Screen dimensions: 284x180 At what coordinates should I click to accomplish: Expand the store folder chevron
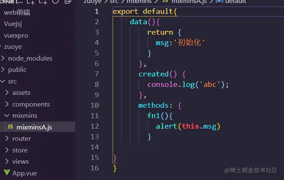coord(7,150)
